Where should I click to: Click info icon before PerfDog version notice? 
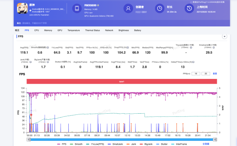tap(191, 2)
